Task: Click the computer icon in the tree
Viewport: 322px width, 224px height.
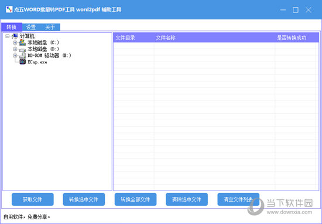Action: tap(15, 36)
